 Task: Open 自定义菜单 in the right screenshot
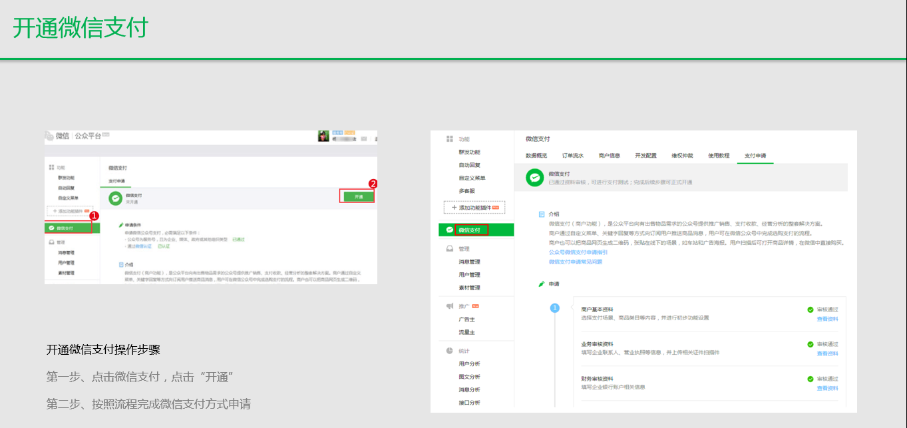[472, 178]
